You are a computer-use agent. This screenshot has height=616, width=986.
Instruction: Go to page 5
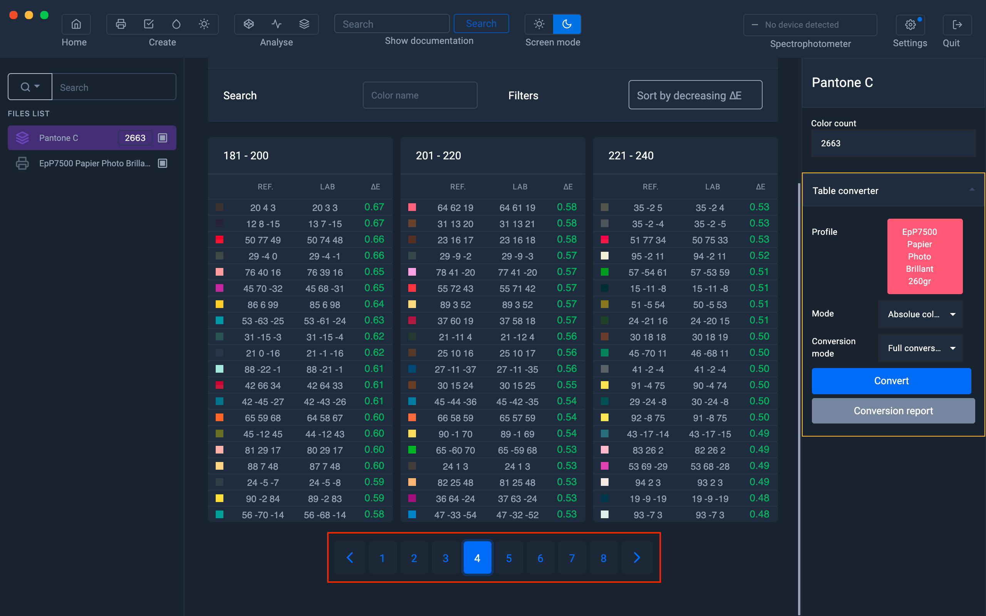click(509, 558)
